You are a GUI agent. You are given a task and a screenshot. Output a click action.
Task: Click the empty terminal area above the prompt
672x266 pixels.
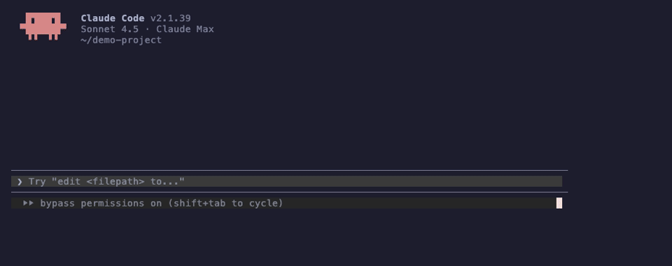click(289, 107)
